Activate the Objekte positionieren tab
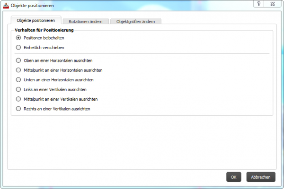Viewport: 284px width, 189px height. point(36,20)
